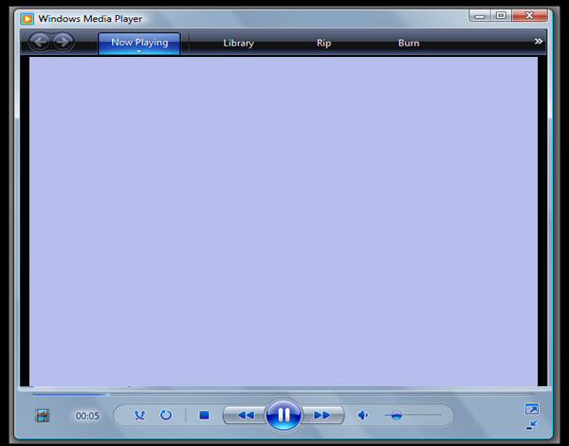This screenshot has width=569, height=446.
Task: Expand the hidden tabs chevron
Action: click(x=539, y=42)
